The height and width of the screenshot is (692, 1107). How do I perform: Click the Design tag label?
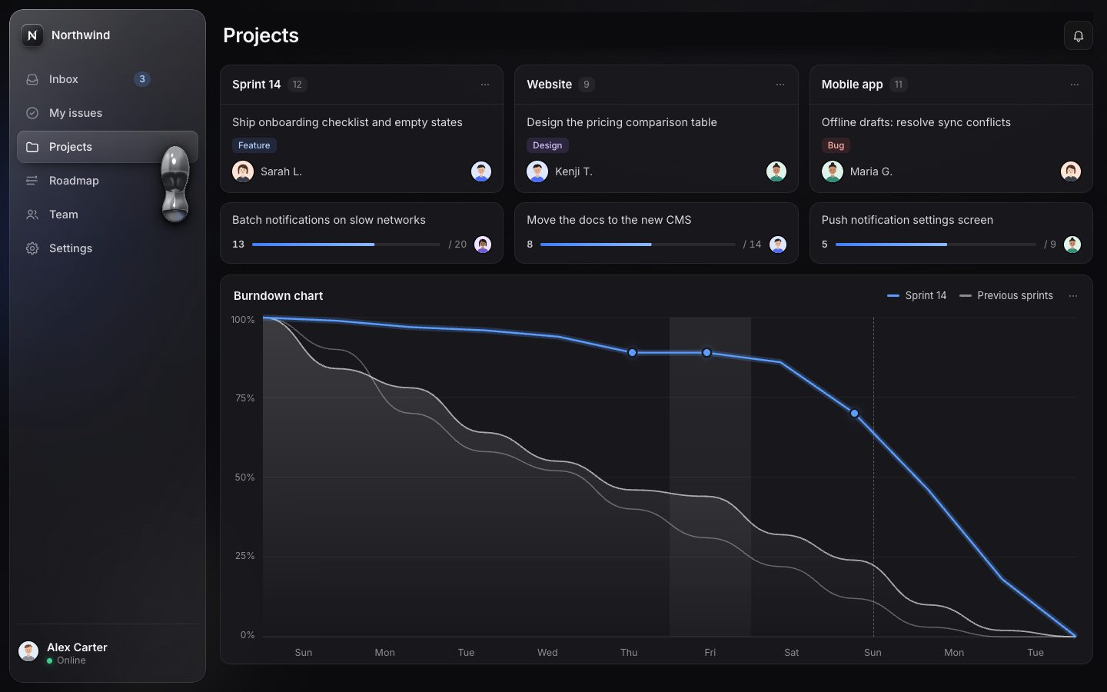click(x=547, y=145)
